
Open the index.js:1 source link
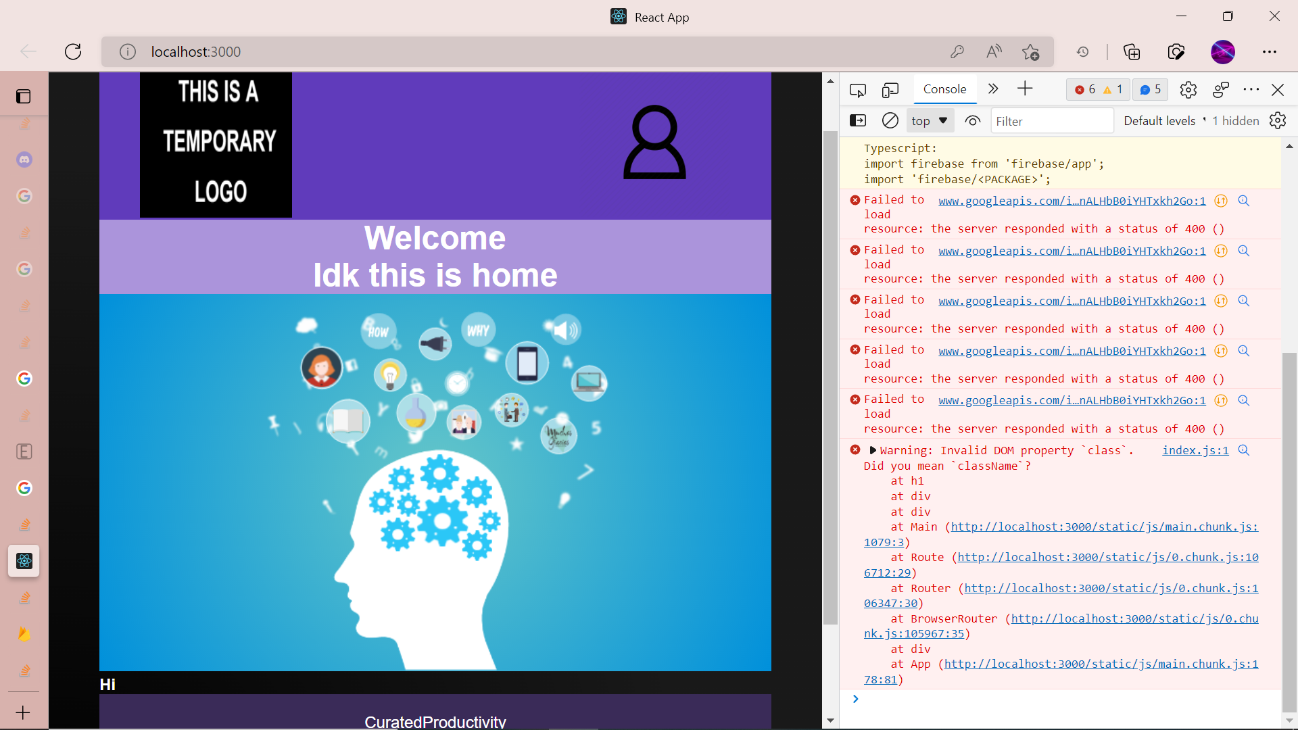[1194, 450]
